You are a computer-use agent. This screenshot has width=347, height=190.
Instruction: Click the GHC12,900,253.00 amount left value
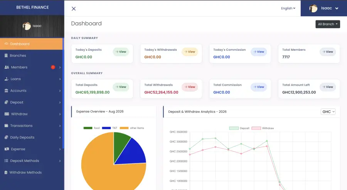point(299,92)
